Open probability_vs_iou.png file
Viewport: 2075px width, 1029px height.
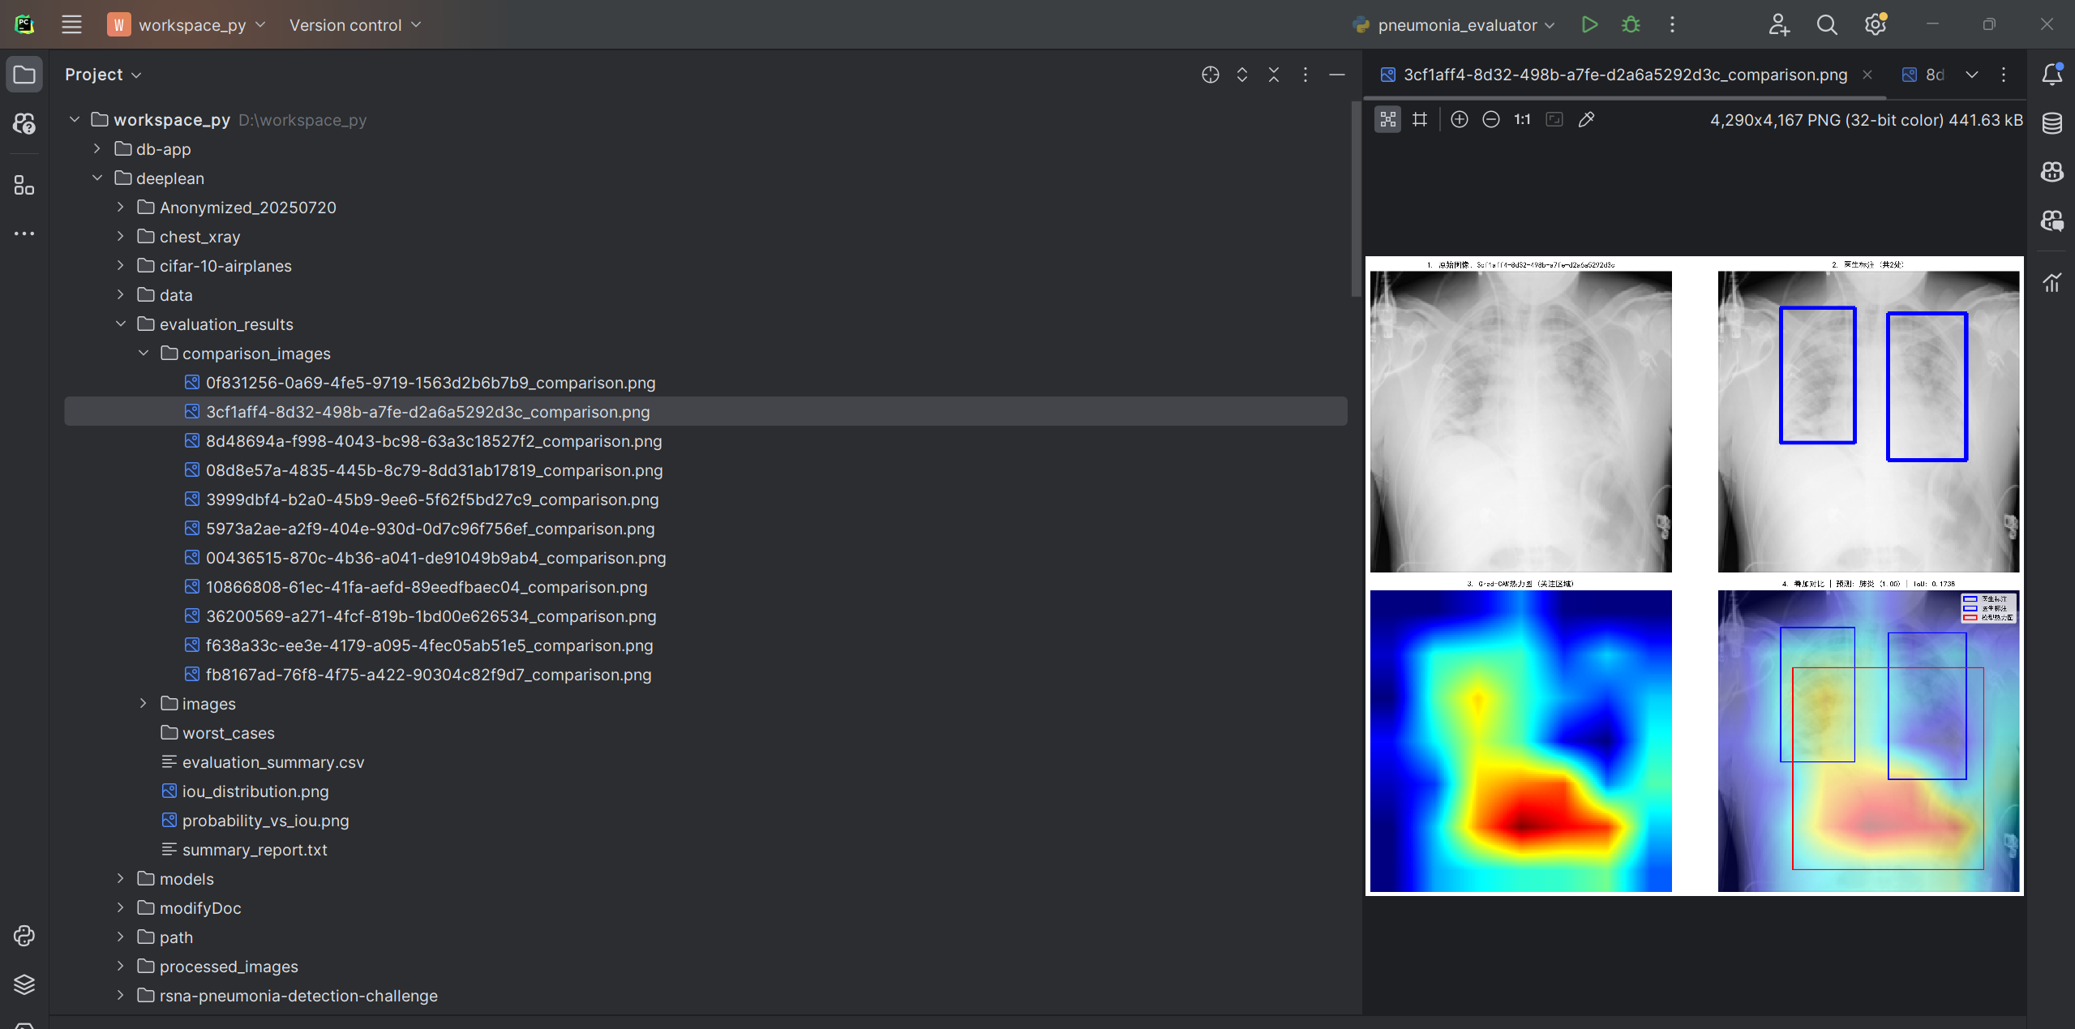point(265,821)
